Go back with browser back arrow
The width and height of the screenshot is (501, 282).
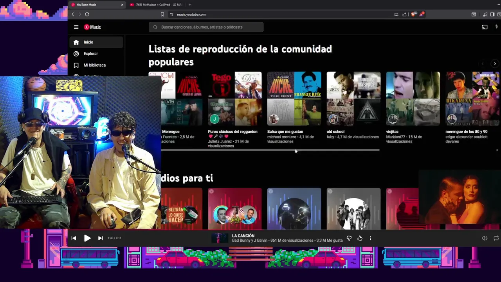(x=73, y=14)
